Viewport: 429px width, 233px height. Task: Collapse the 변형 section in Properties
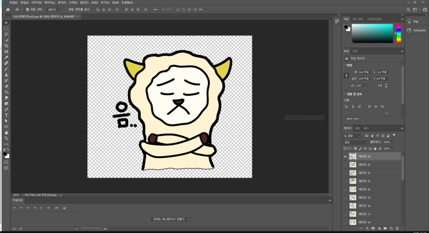click(x=345, y=65)
